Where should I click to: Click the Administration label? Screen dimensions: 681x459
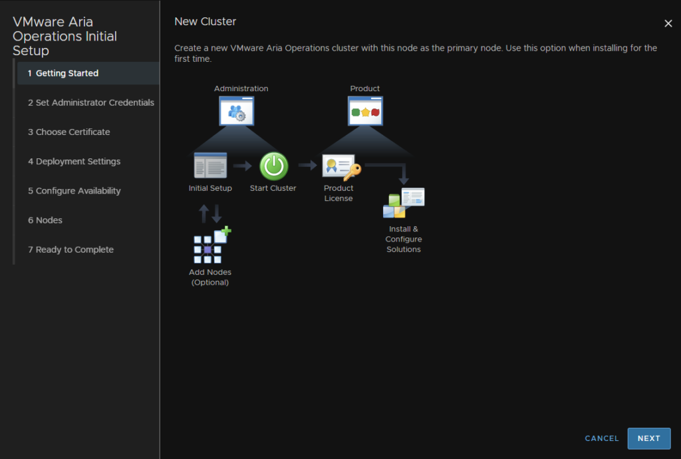coord(241,88)
